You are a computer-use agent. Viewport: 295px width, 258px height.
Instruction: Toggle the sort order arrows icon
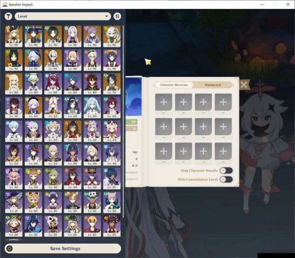117,16
